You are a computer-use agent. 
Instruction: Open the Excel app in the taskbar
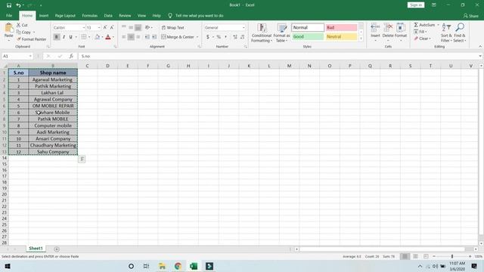(194, 266)
